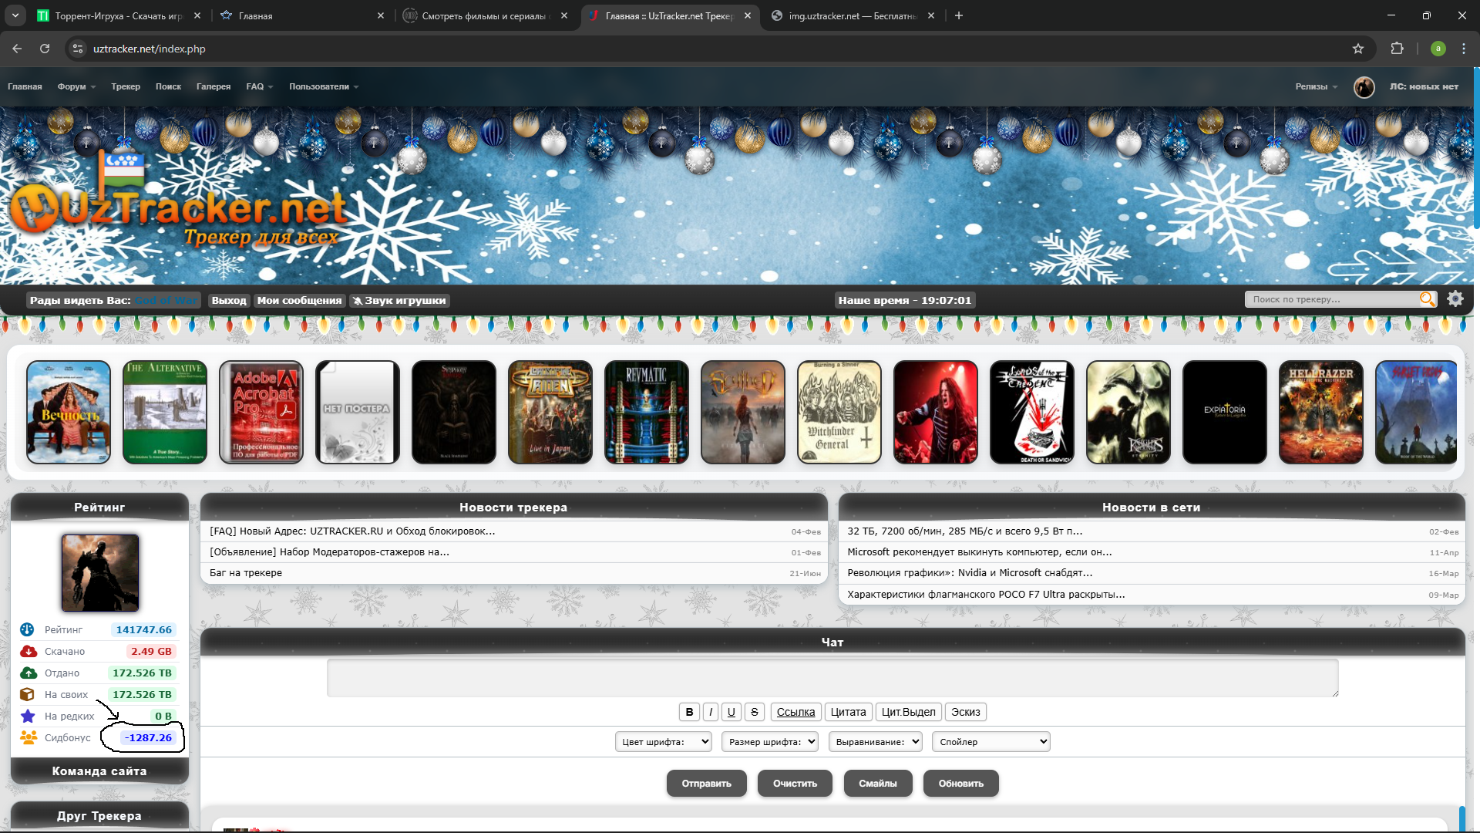Toggle the snowflake sound Звук игрушки
This screenshot has width=1480, height=833.
click(399, 301)
